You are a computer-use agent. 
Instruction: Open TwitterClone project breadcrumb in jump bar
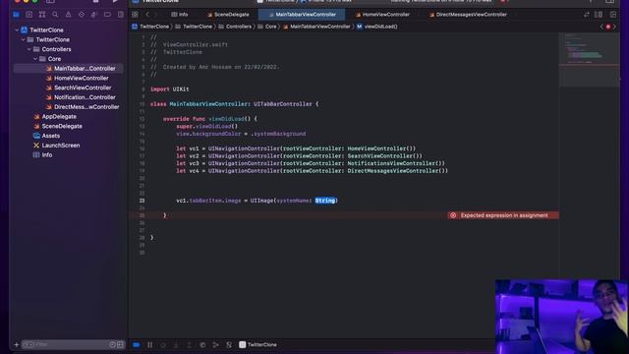click(x=150, y=27)
